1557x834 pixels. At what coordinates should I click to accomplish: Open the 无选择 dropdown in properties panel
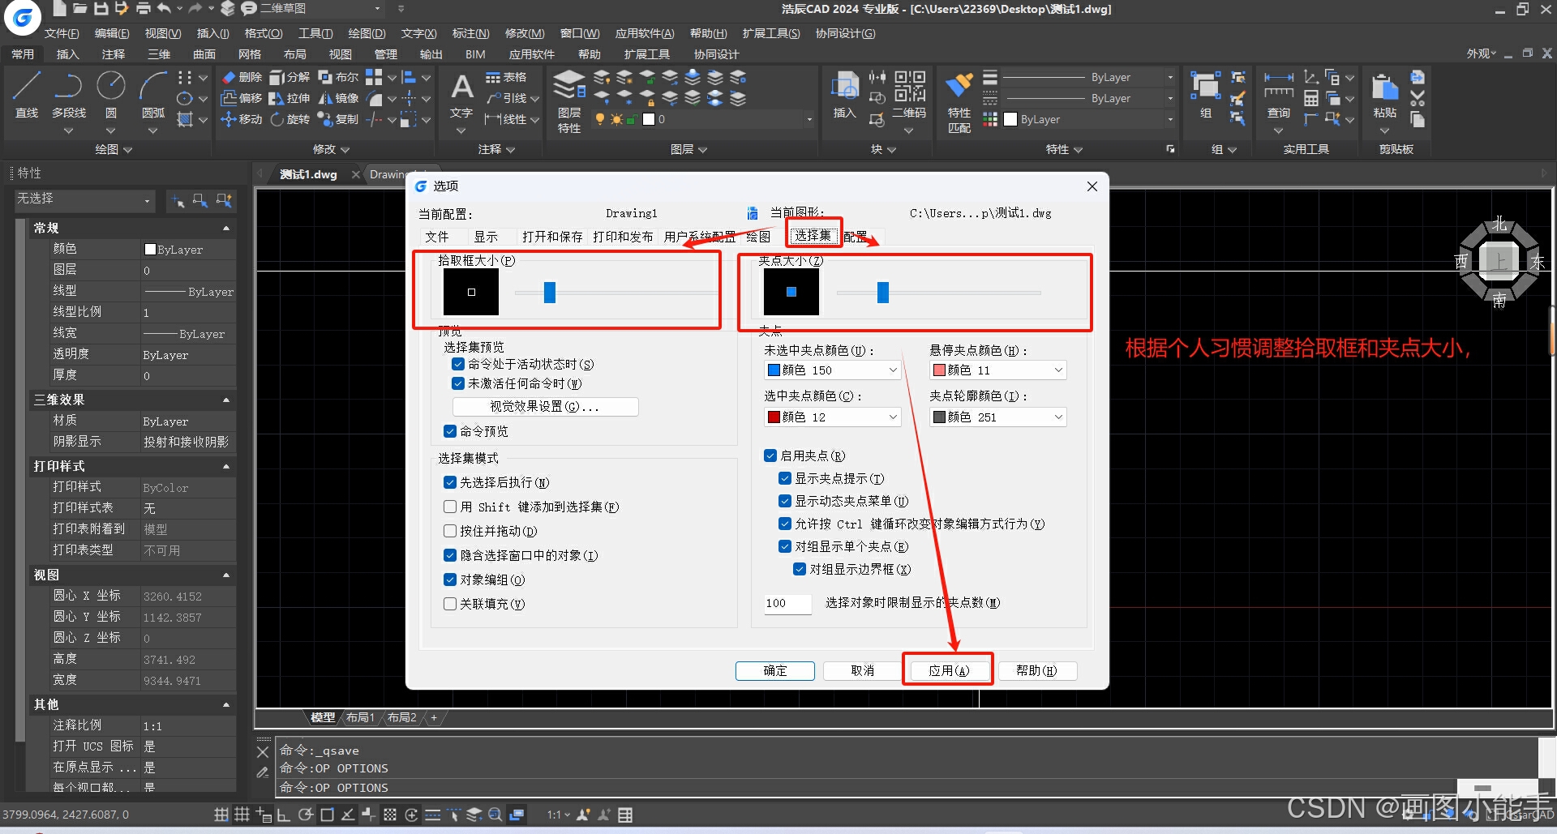point(84,199)
